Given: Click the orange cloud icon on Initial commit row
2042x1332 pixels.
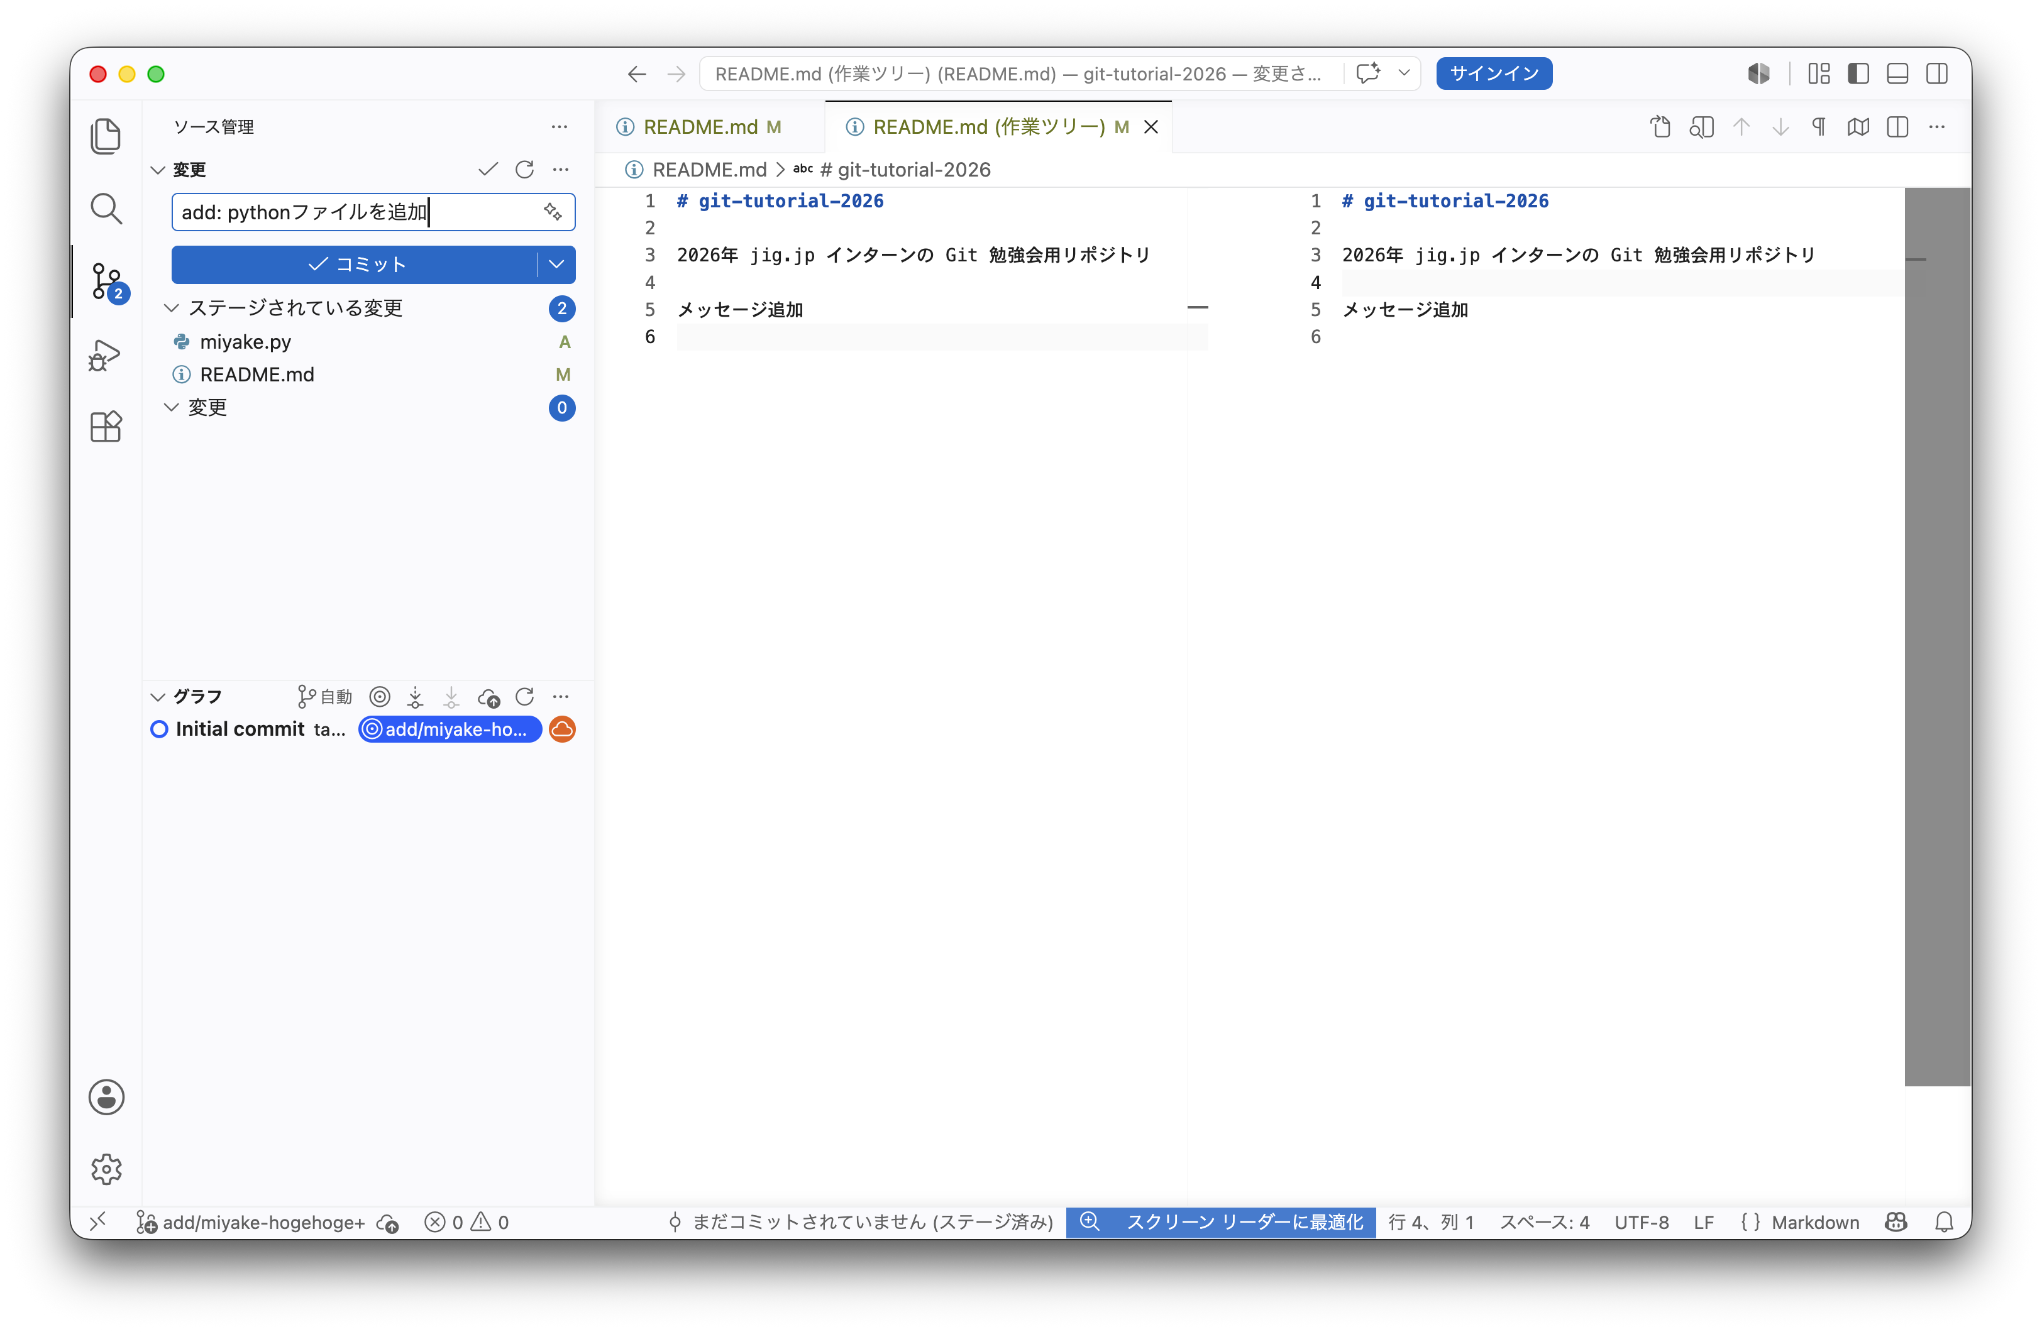Looking at the screenshot, I should (x=562, y=729).
